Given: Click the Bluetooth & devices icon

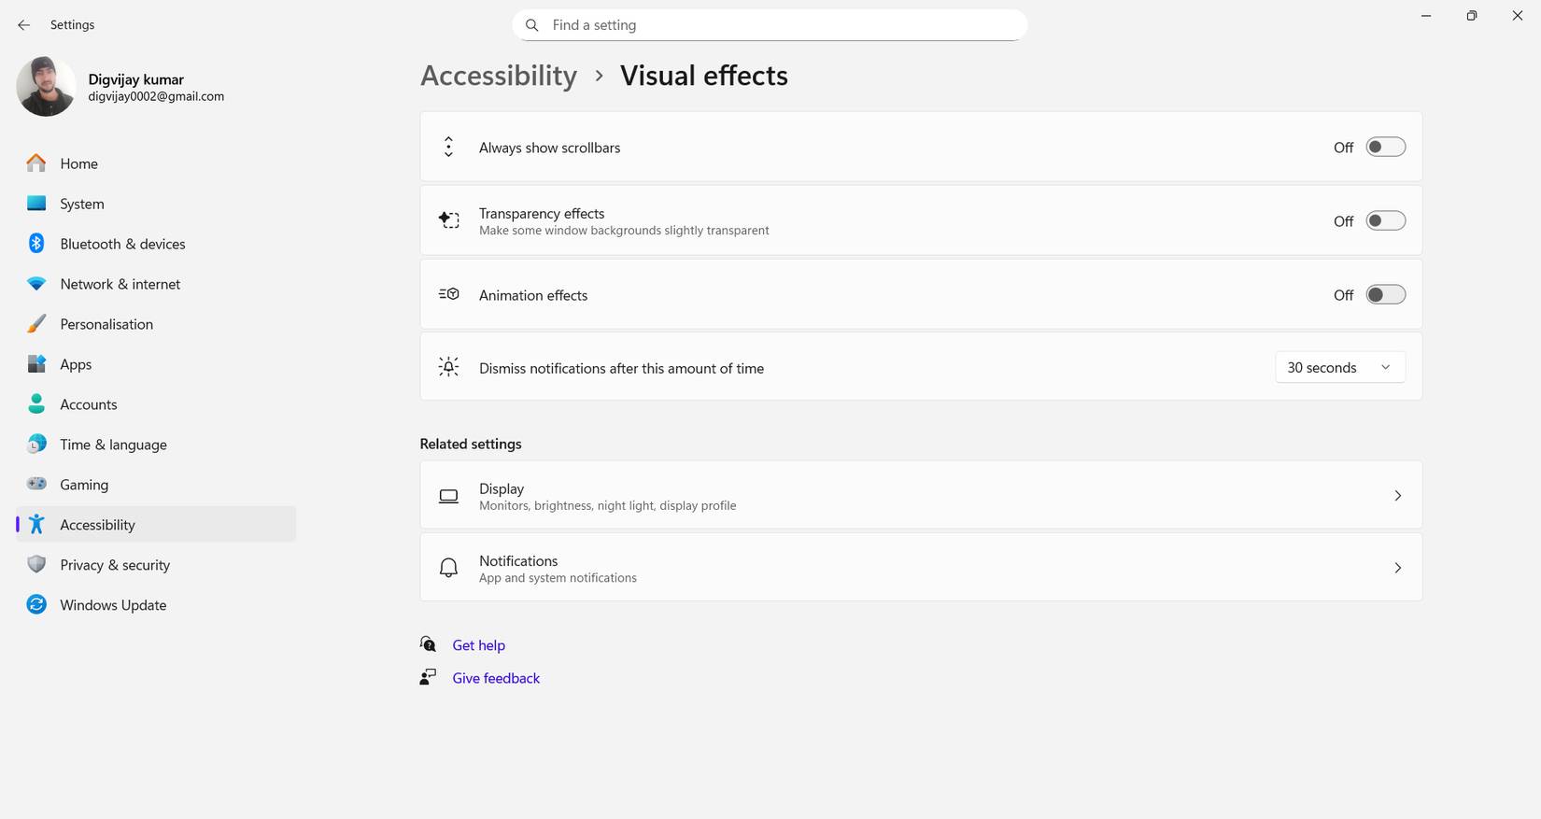Looking at the screenshot, I should 36,244.
